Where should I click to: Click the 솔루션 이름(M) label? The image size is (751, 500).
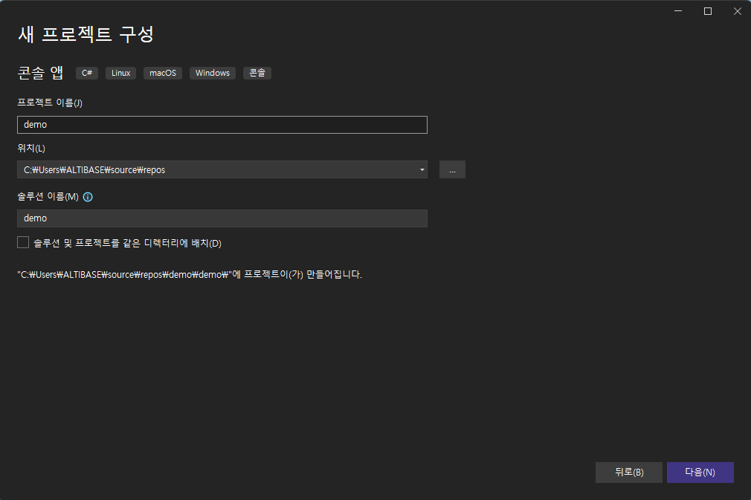[48, 197]
